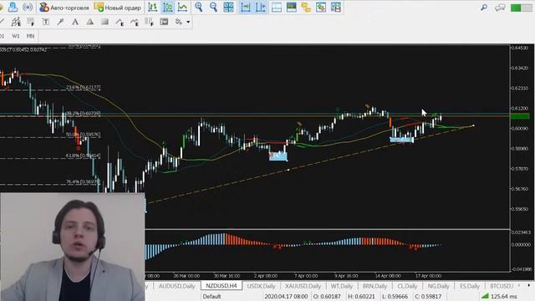535x301 pixels.
Task: Click the C: 0.59817 close price
Action: (x=428, y=296)
